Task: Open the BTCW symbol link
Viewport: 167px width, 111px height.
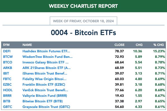Action: pos(8,57)
